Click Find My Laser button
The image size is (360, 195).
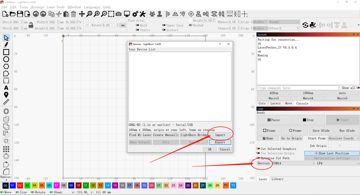point(140,135)
